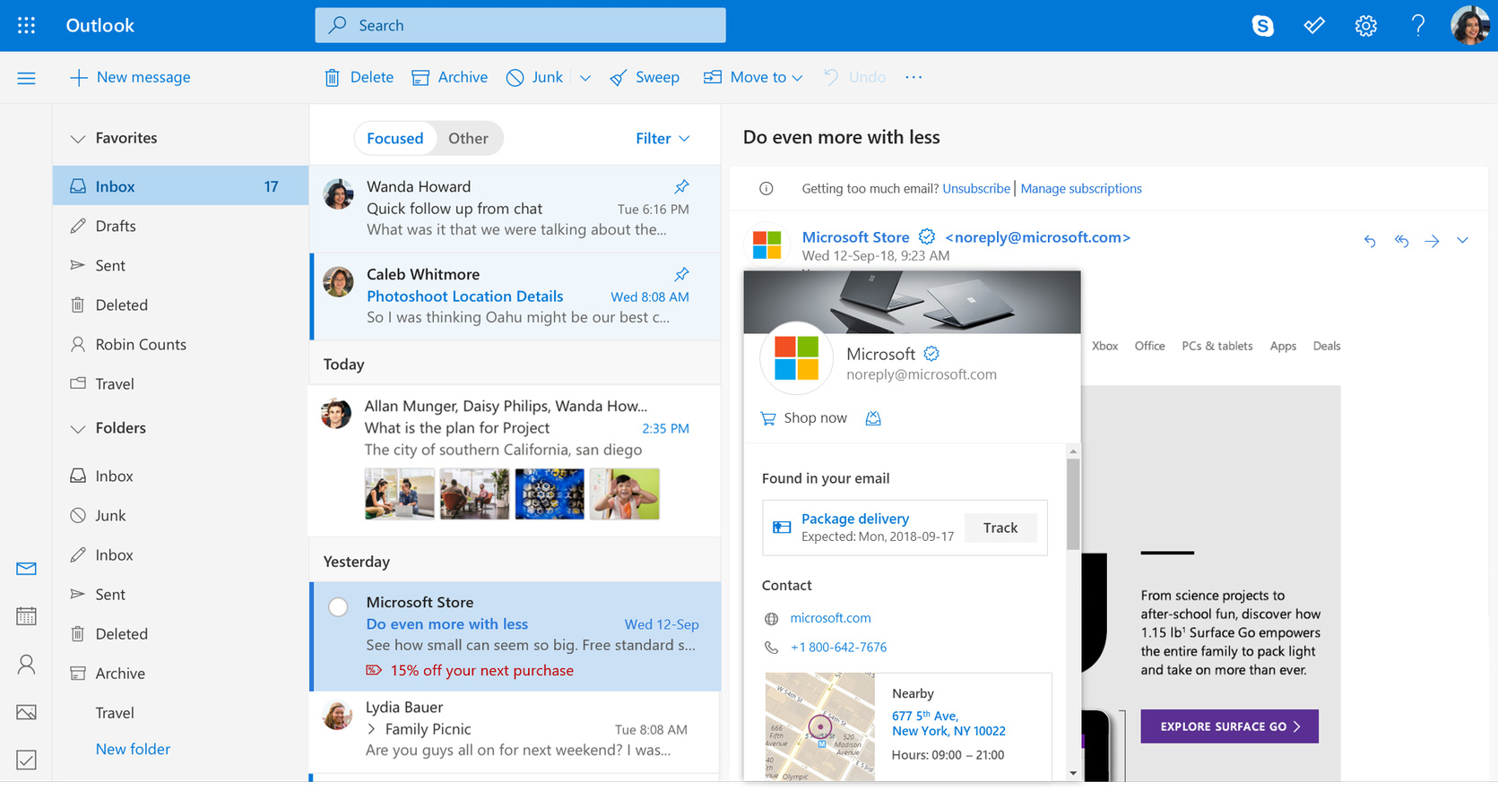Screen dimensions: 1498x790
Task: Select the Microsoft Store email circle
Action: (x=338, y=606)
